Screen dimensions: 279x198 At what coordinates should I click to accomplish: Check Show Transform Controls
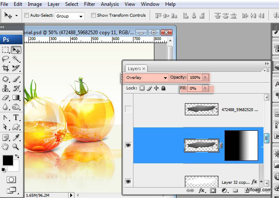click(x=93, y=15)
